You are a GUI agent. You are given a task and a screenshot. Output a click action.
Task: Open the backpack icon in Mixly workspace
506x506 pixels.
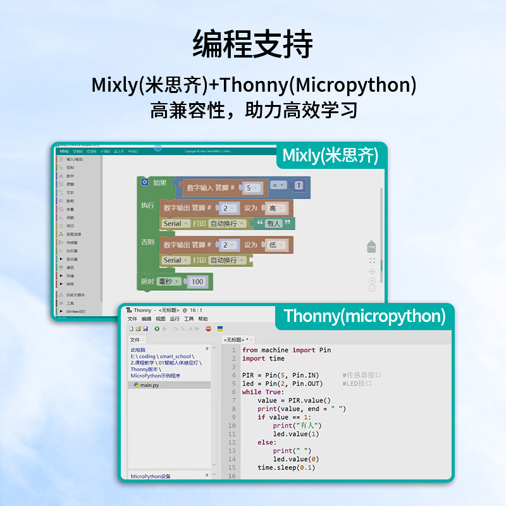(371, 247)
